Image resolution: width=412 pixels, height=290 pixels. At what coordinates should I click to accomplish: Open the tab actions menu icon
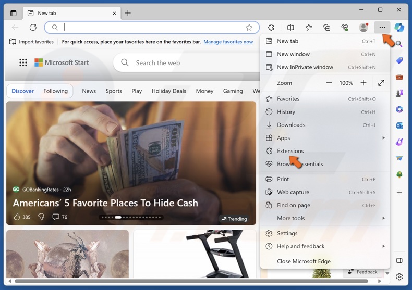(x=13, y=13)
